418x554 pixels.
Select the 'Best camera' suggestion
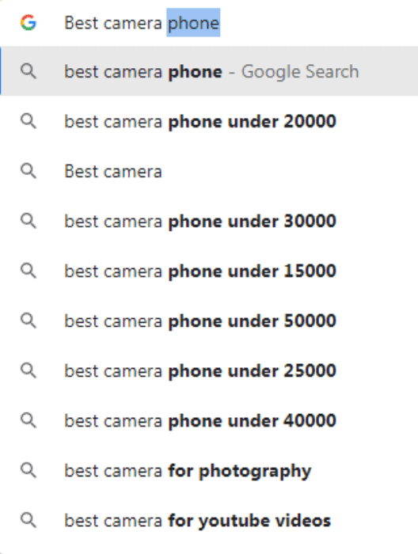pos(209,171)
